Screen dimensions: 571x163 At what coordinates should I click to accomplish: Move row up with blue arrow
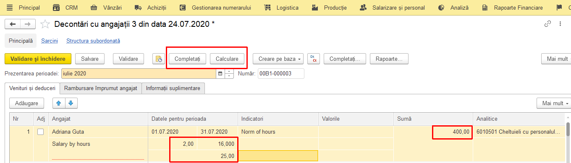tap(58, 103)
